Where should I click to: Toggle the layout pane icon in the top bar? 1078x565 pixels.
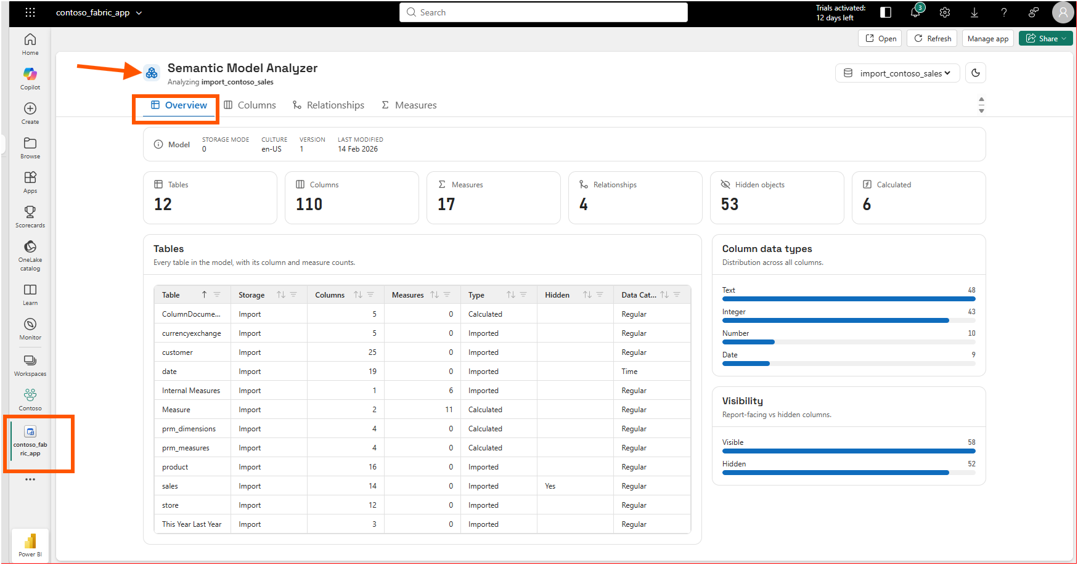pos(886,12)
